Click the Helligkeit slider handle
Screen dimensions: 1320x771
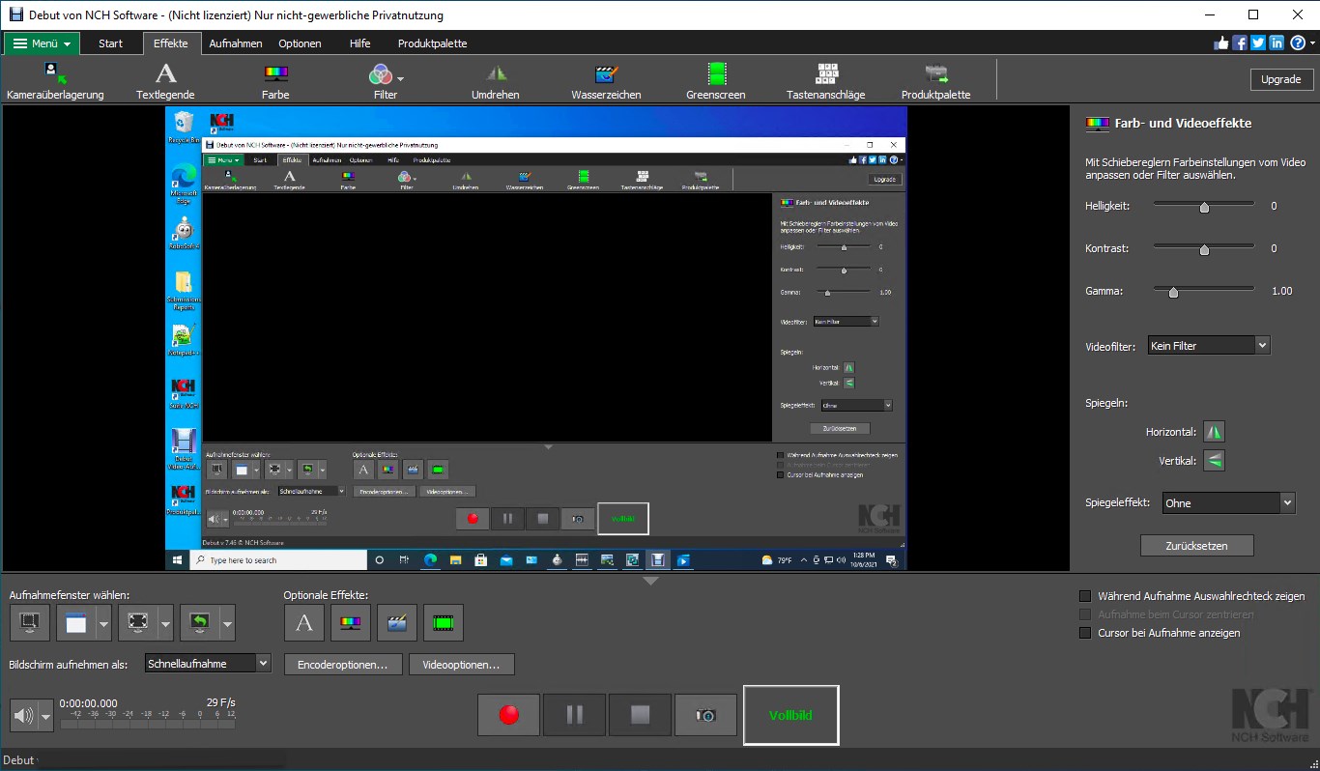click(x=1204, y=207)
